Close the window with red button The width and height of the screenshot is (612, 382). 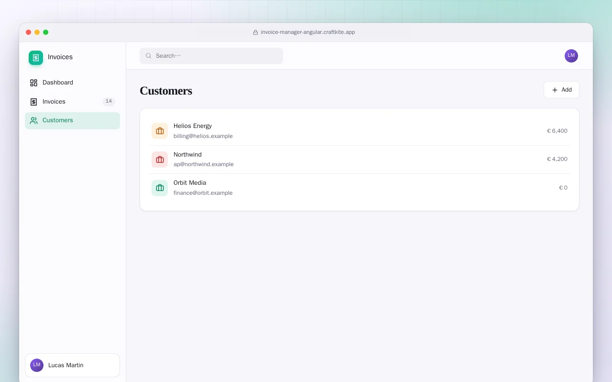(x=29, y=32)
